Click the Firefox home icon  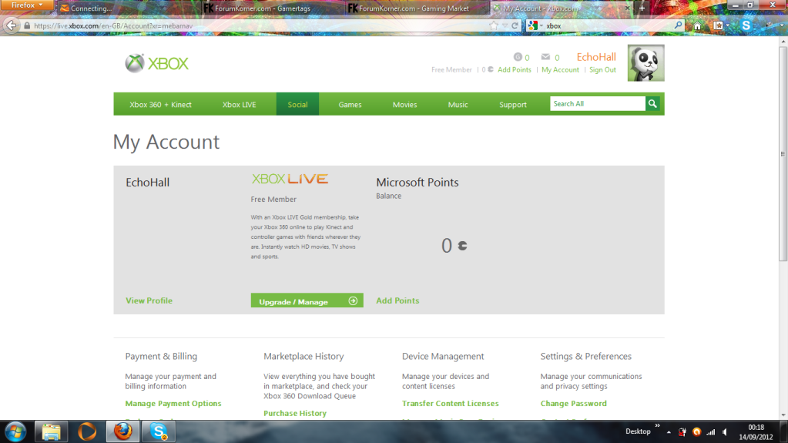point(697,25)
